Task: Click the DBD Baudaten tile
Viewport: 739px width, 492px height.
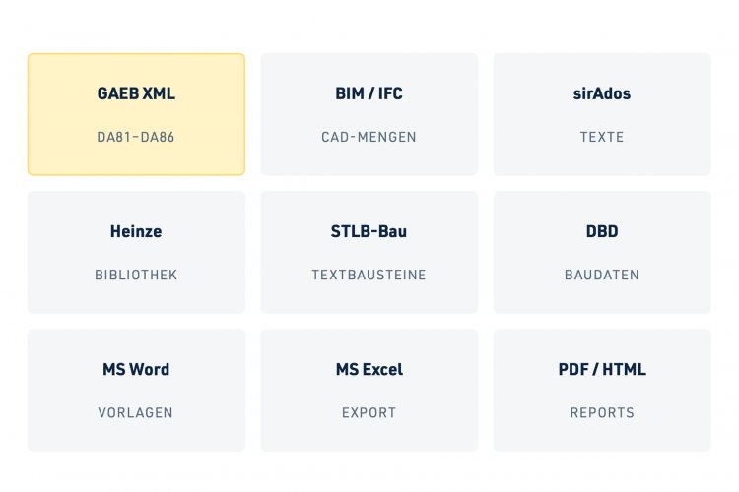Action: pos(602,252)
